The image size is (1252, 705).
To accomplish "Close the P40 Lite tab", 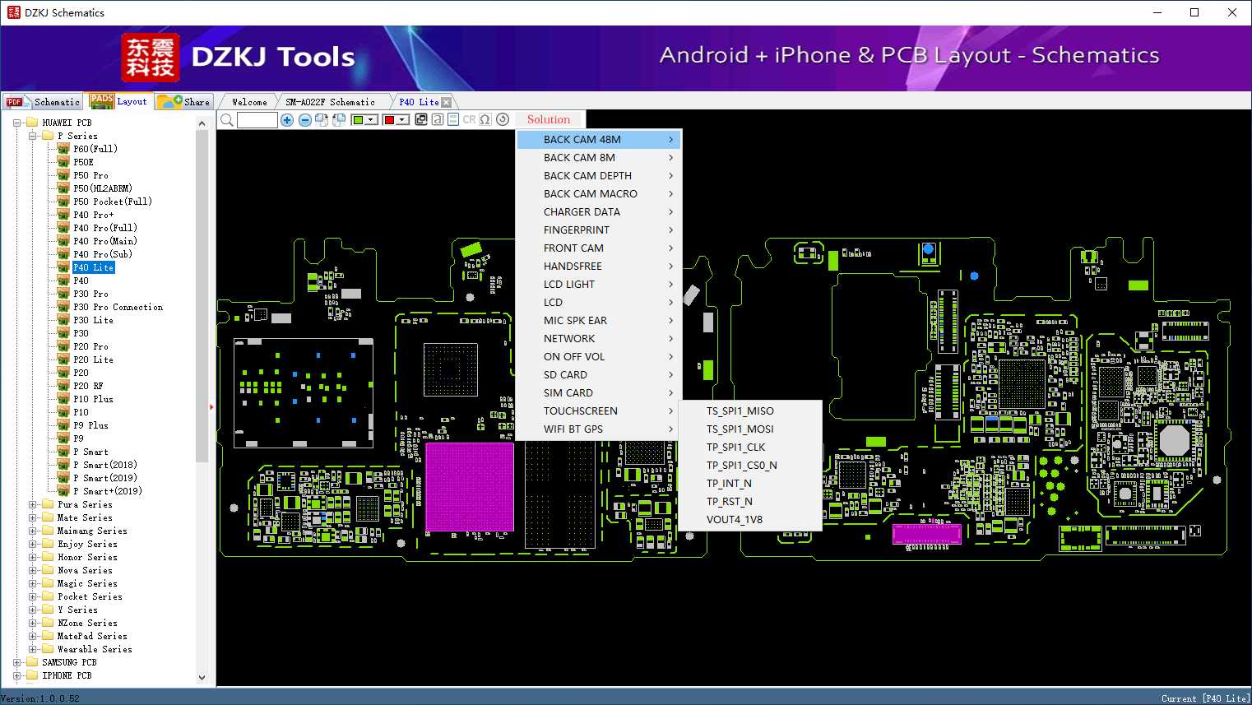I will 447,102.
